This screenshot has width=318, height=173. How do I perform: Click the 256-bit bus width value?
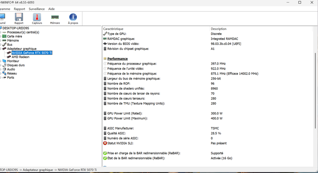(x=216, y=79)
